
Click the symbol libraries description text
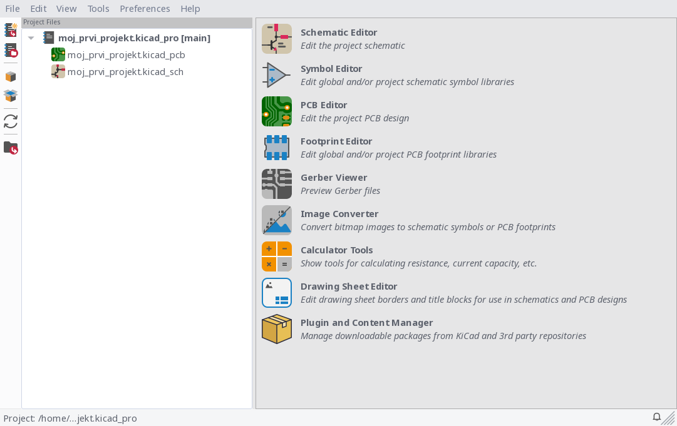tap(408, 82)
